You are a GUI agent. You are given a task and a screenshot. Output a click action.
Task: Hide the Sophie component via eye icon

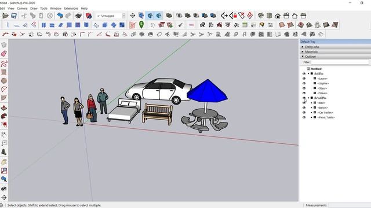click(304, 83)
